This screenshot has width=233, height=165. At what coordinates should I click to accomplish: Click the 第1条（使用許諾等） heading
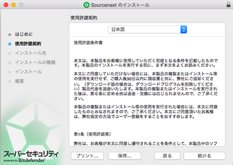92,134
